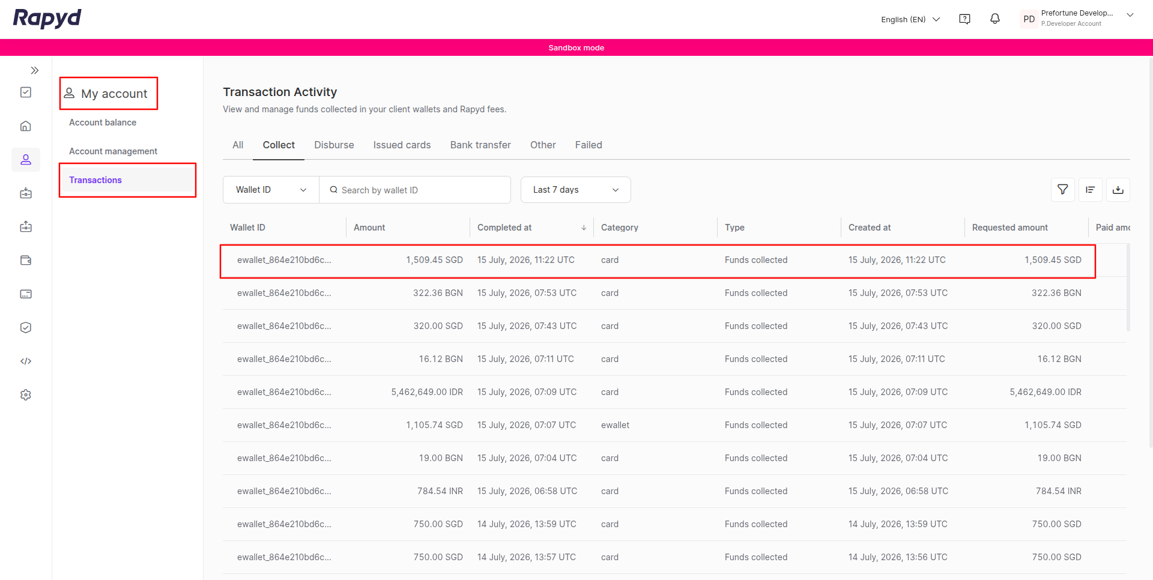Click the Type column header
The width and height of the screenshot is (1153, 580).
734,228
